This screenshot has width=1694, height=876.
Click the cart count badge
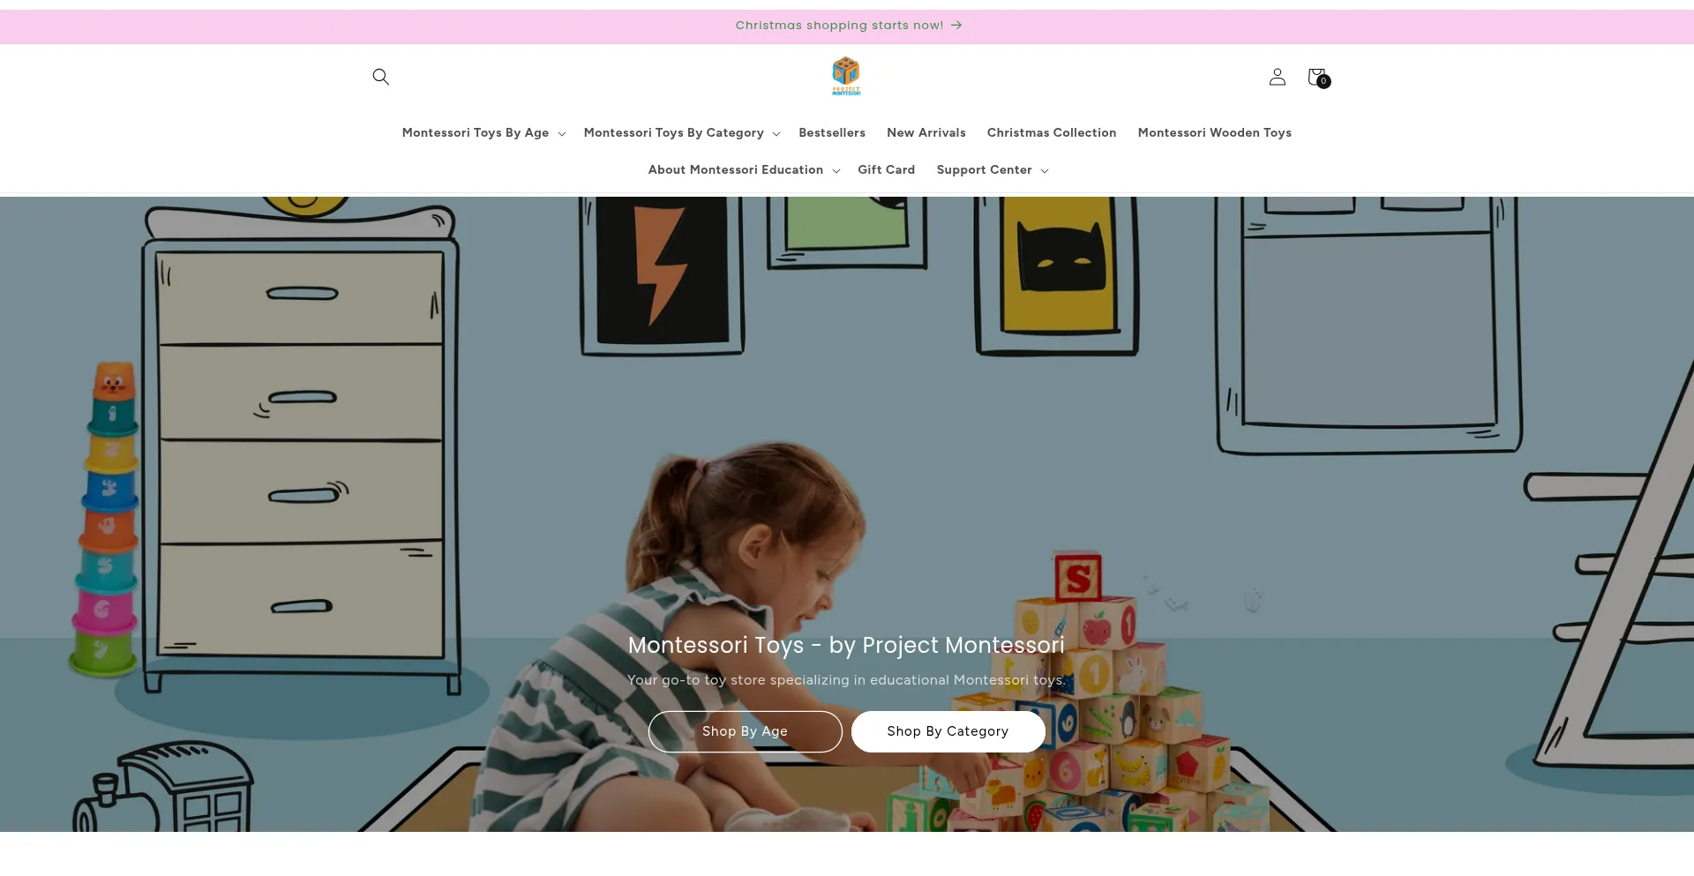click(x=1323, y=82)
